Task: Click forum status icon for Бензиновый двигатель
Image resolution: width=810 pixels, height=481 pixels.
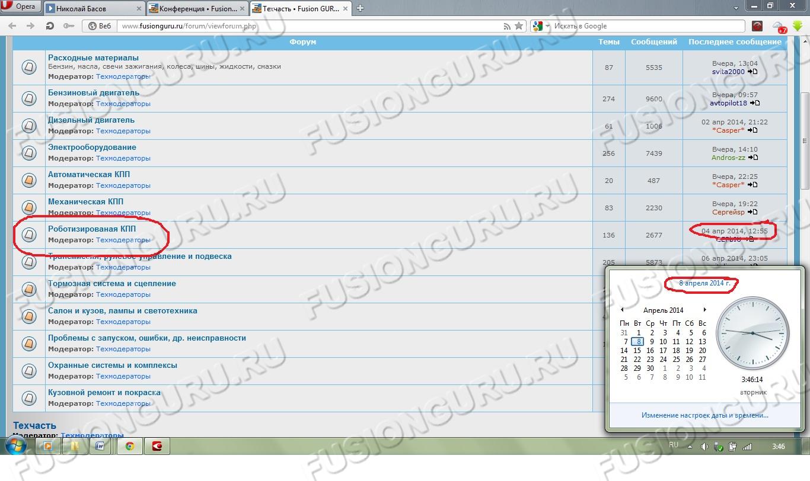Action: tap(29, 98)
